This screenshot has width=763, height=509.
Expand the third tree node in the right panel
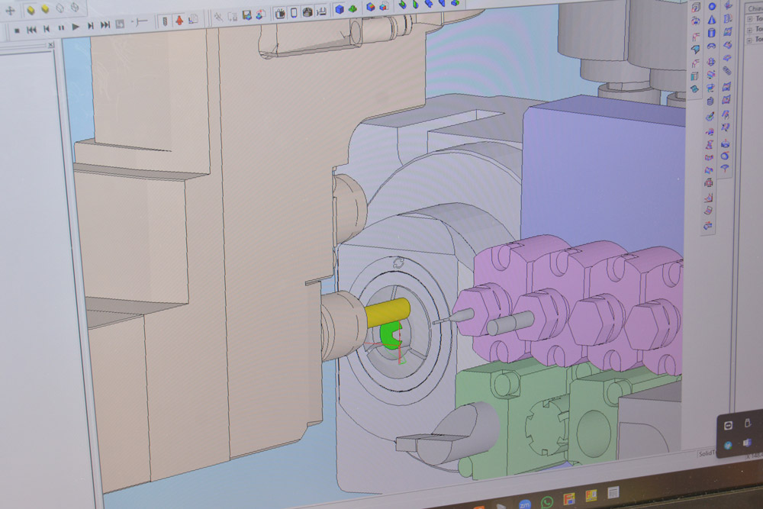(749, 39)
